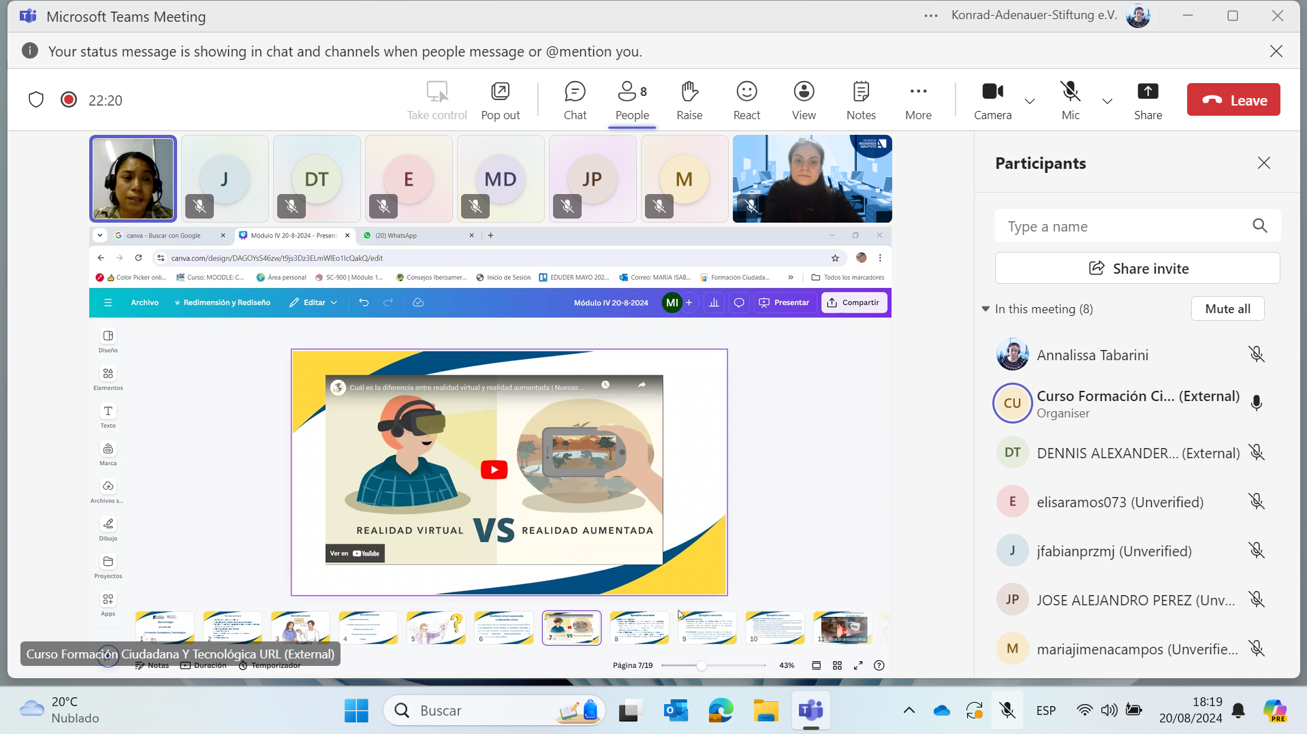Screen dimensions: 1307x734
Task: Toggle the People participants panel
Action: click(x=631, y=99)
